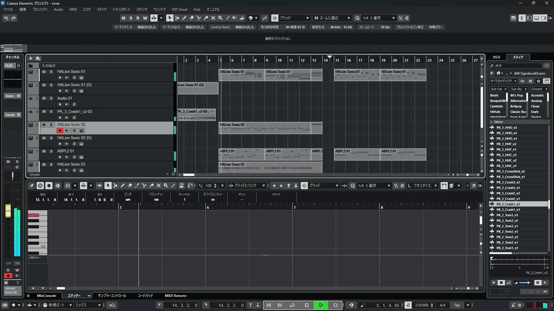The image size is (554, 311).
Task: Select the Eraser tool in main toolbar
Action: [191, 18]
